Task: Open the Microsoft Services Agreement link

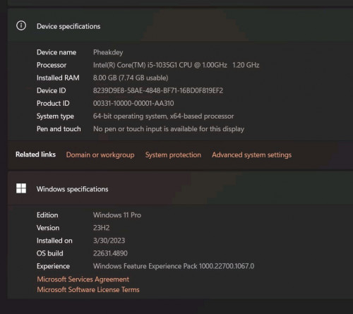Action: (x=83, y=279)
